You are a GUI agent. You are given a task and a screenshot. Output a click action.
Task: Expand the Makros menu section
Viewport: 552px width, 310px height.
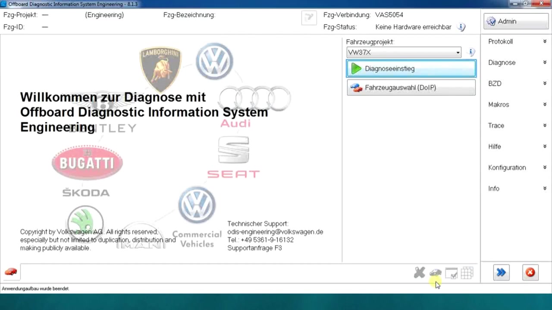[x=517, y=105]
